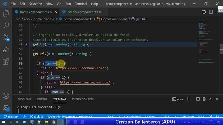
Task: Open changes compare icon in editor toolbar
Action: [x=204, y=12]
